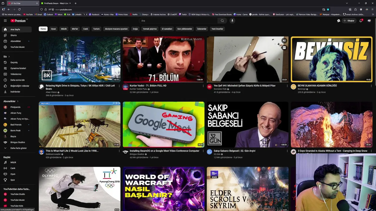
Task: Select the Müzik filter chip
Action: (64, 29)
